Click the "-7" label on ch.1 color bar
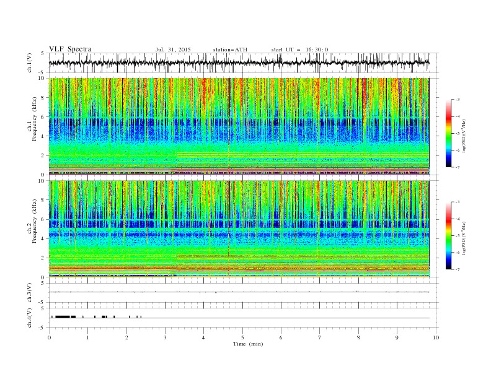This screenshot has height=379, width=491. click(x=458, y=167)
